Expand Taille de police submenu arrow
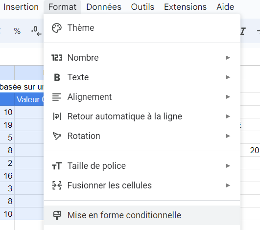Screen dimensions: 260x230 pyautogui.click(x=228, y=166)
